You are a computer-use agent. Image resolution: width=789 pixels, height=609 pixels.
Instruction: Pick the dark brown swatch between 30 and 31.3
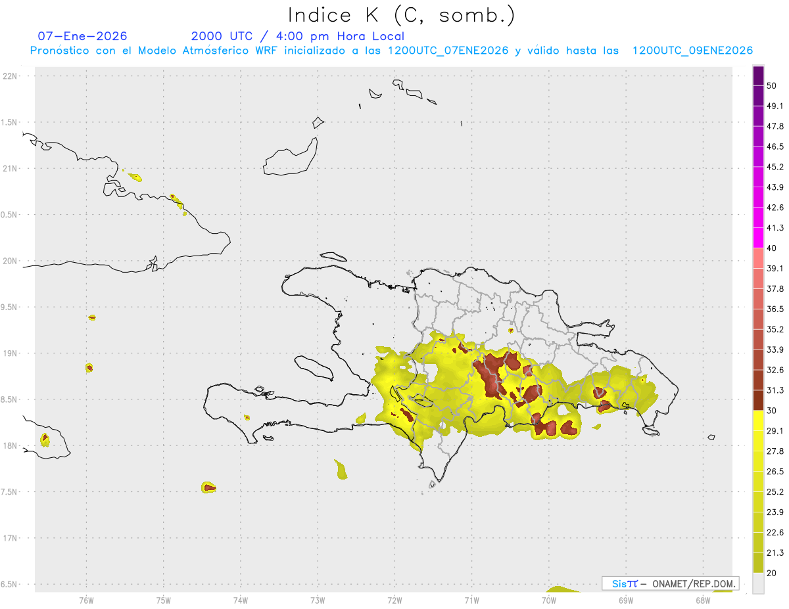(x=758, y=401)
